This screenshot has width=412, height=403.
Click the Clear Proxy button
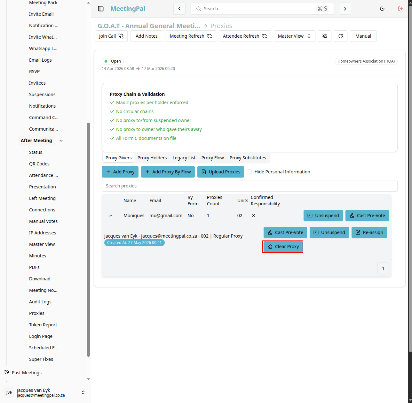283,247
